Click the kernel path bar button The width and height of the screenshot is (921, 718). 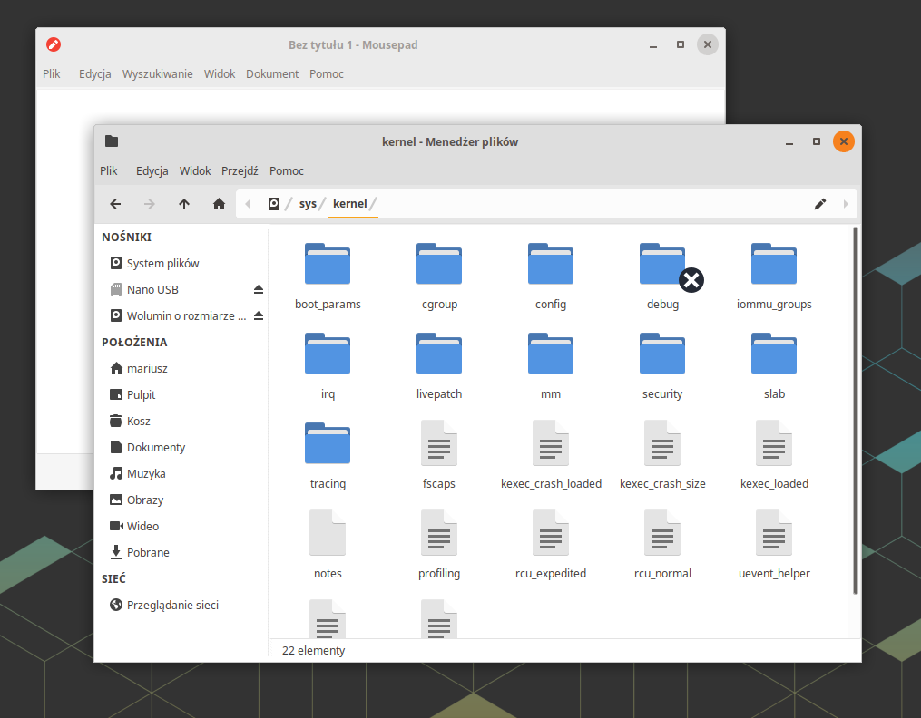coord(350,204)
